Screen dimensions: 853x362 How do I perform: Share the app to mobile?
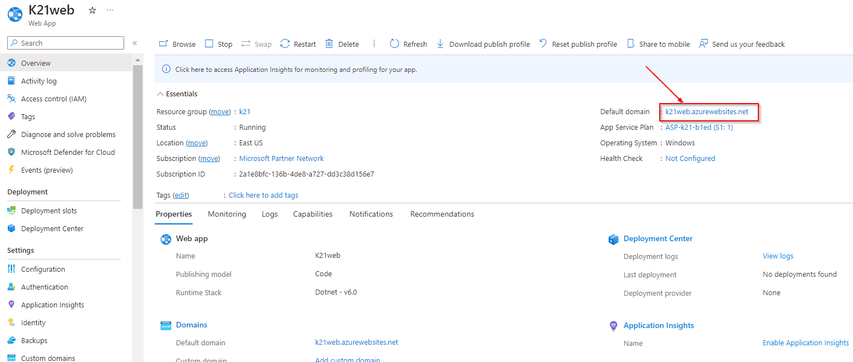[x=658, y=43]
